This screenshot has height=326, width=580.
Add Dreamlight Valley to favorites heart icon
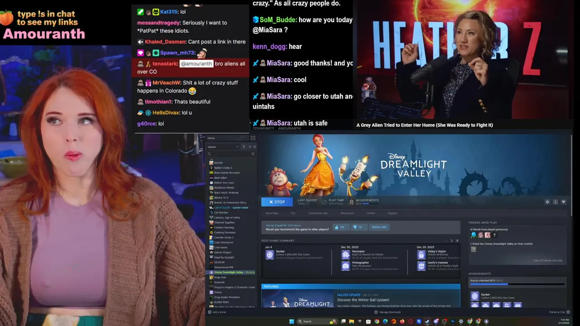[563, 202]
